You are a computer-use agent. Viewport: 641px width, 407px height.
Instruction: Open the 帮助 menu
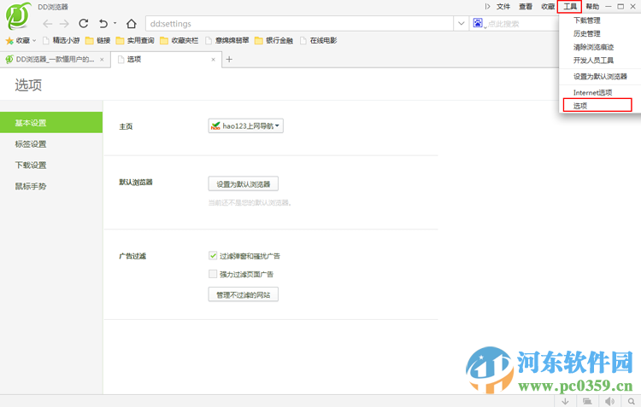coord(592,7)
